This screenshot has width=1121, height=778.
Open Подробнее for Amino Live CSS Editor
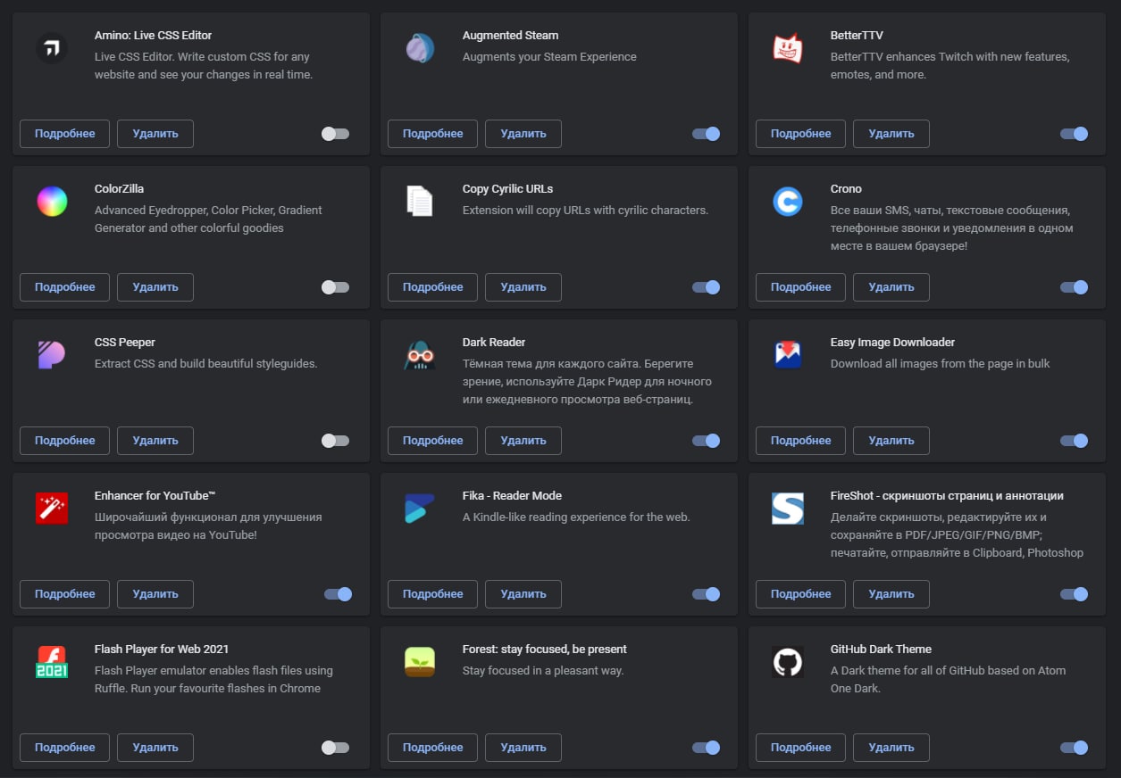(x=64, y=134)
